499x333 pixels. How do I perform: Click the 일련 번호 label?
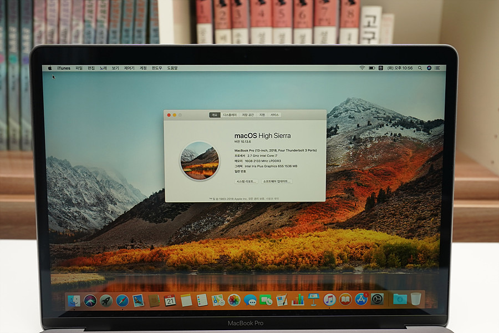click(x=240, y=171)
